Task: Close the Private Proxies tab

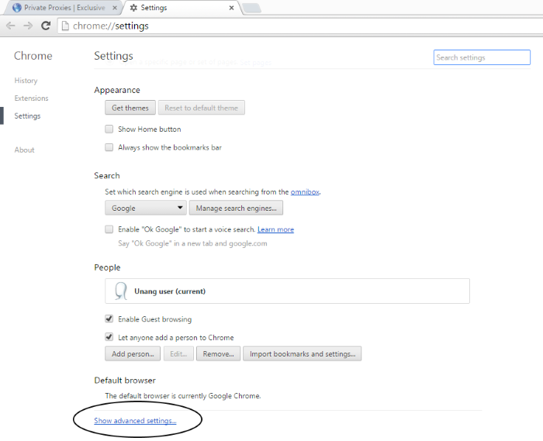Action: point(115,8)
